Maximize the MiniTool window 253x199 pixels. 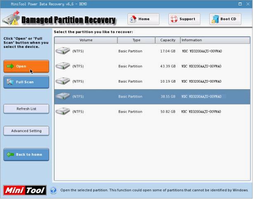tap(240, 4)
